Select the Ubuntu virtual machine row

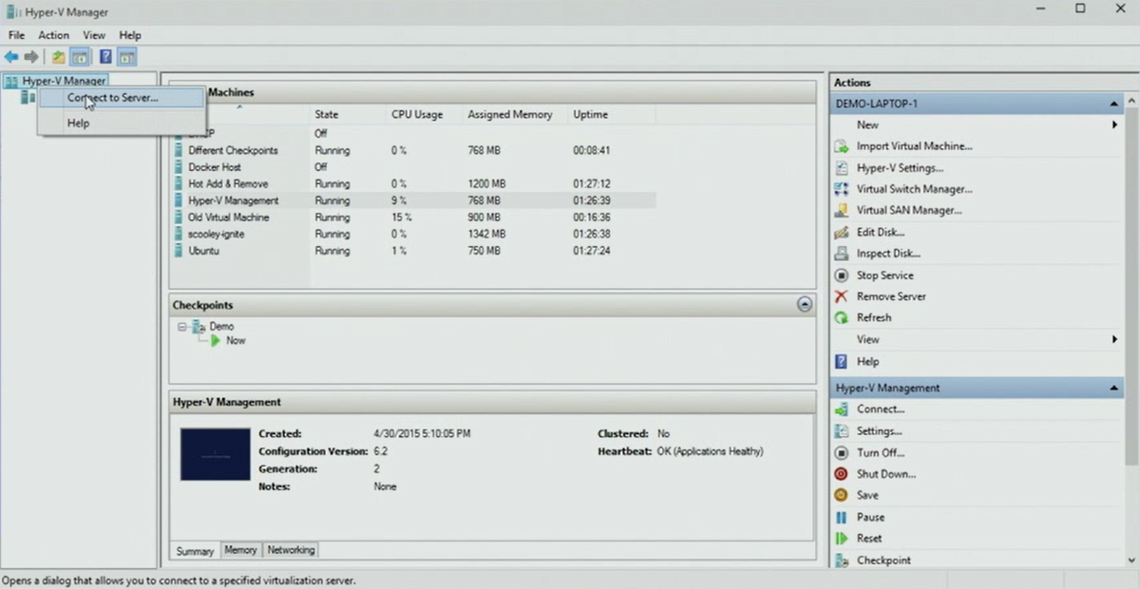(205, 250)
